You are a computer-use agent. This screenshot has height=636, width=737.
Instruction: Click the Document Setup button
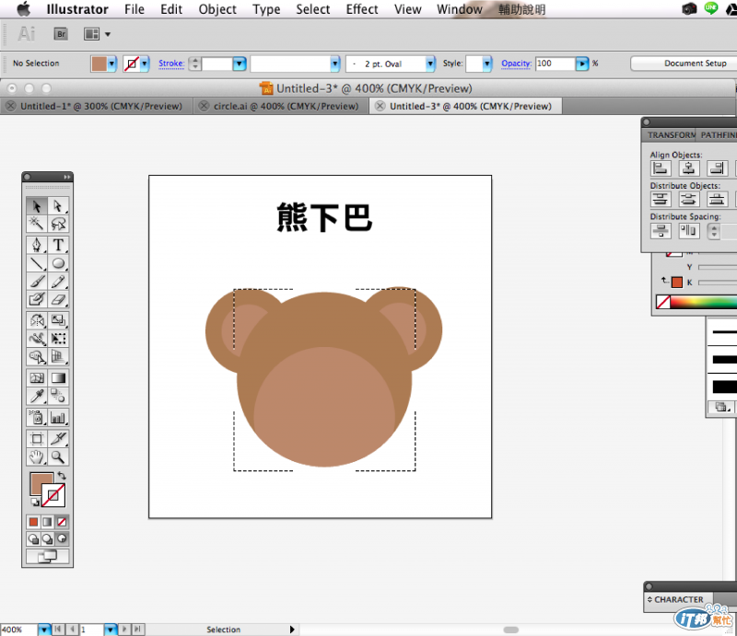(x=683, y=64)
